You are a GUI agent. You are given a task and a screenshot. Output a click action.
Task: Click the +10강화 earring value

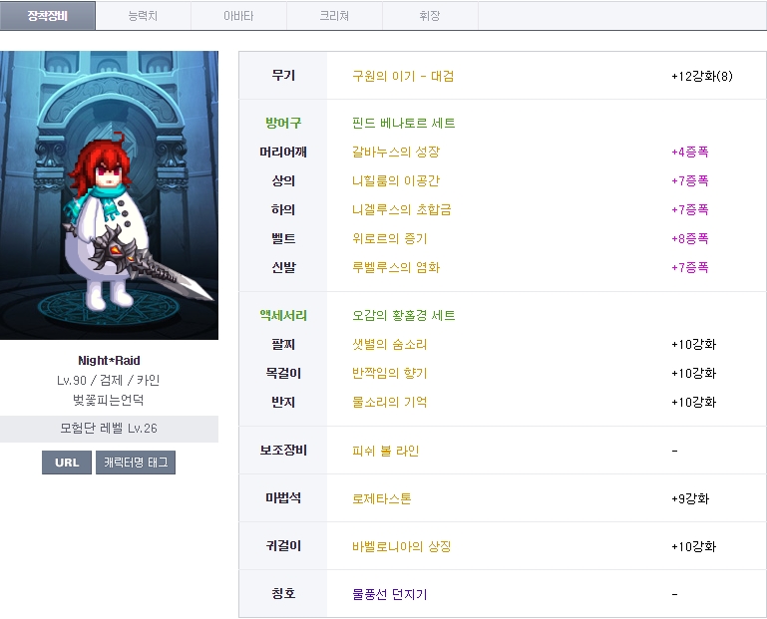coord(693,546)
